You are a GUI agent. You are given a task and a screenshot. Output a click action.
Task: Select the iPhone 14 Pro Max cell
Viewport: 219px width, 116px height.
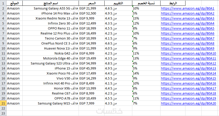tap(51, 13)
